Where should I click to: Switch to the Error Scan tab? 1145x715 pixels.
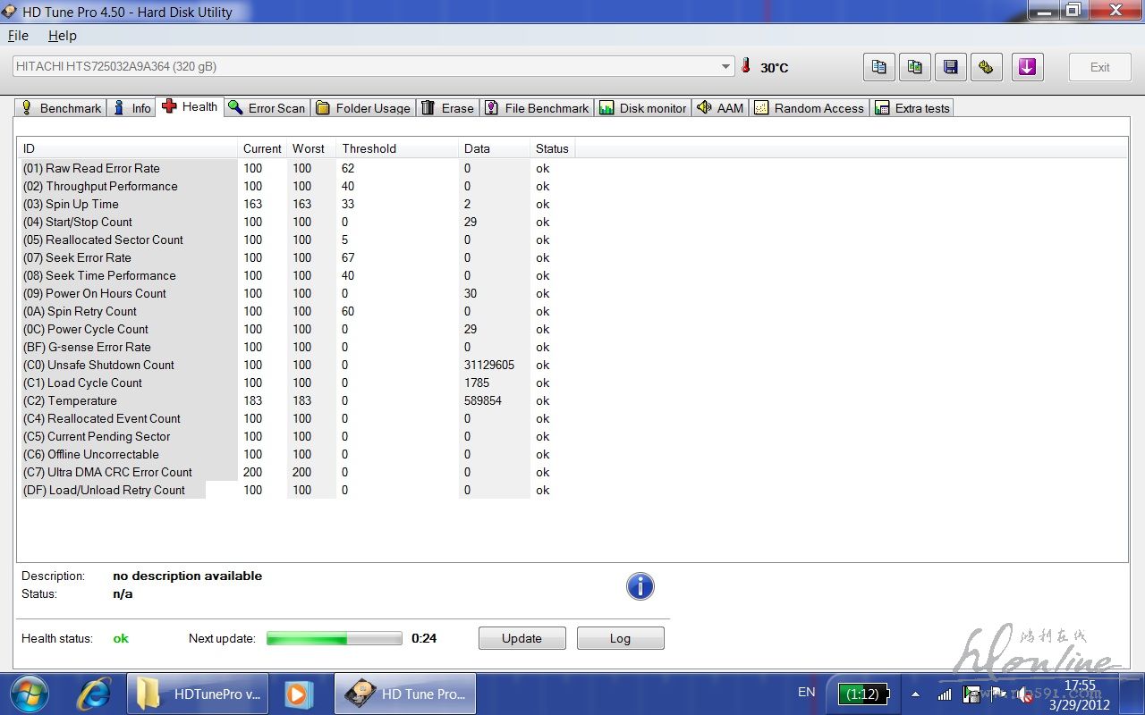point(267,108)
